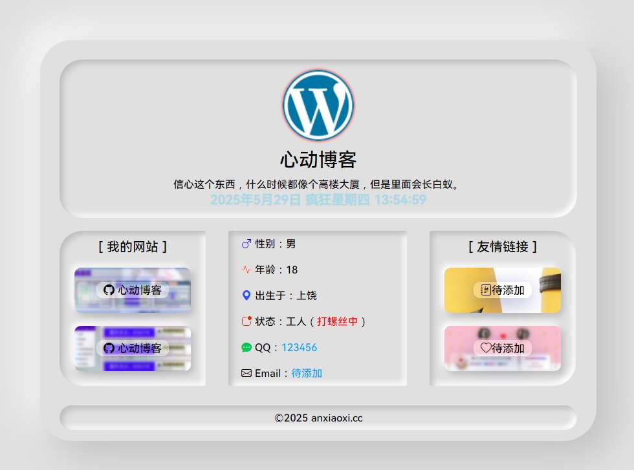The height and width of the screenshot is (470, 634).
Task: Click the heart icon on the pink 待添加 card
Action: tap(486, 348)
